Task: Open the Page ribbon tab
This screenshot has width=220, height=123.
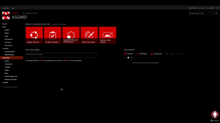Action: (13, 8)
